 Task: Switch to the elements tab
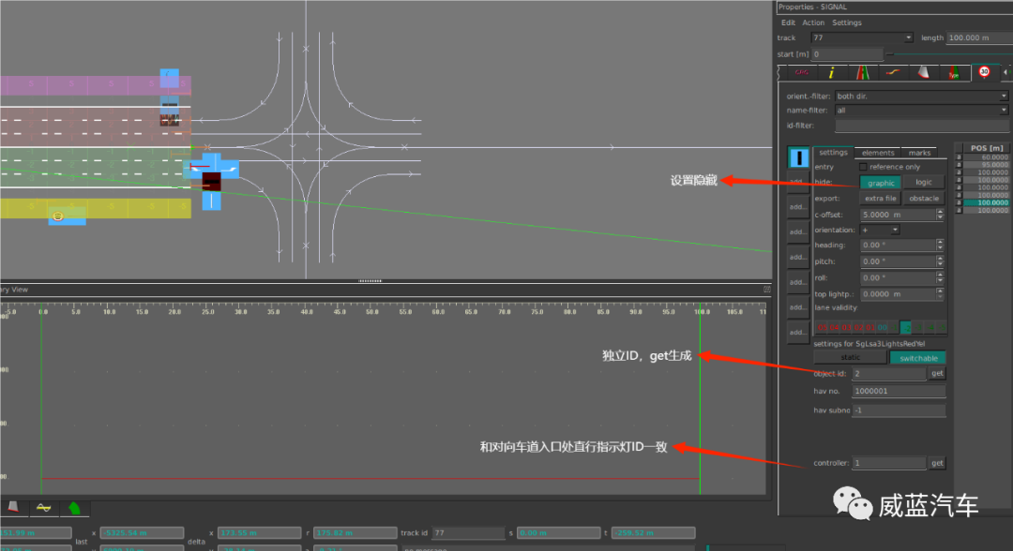point(881,152)
